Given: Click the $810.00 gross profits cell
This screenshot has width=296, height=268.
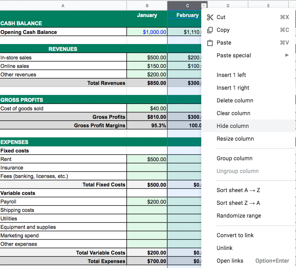Looking at the screenshot, I should pos(147,117).
